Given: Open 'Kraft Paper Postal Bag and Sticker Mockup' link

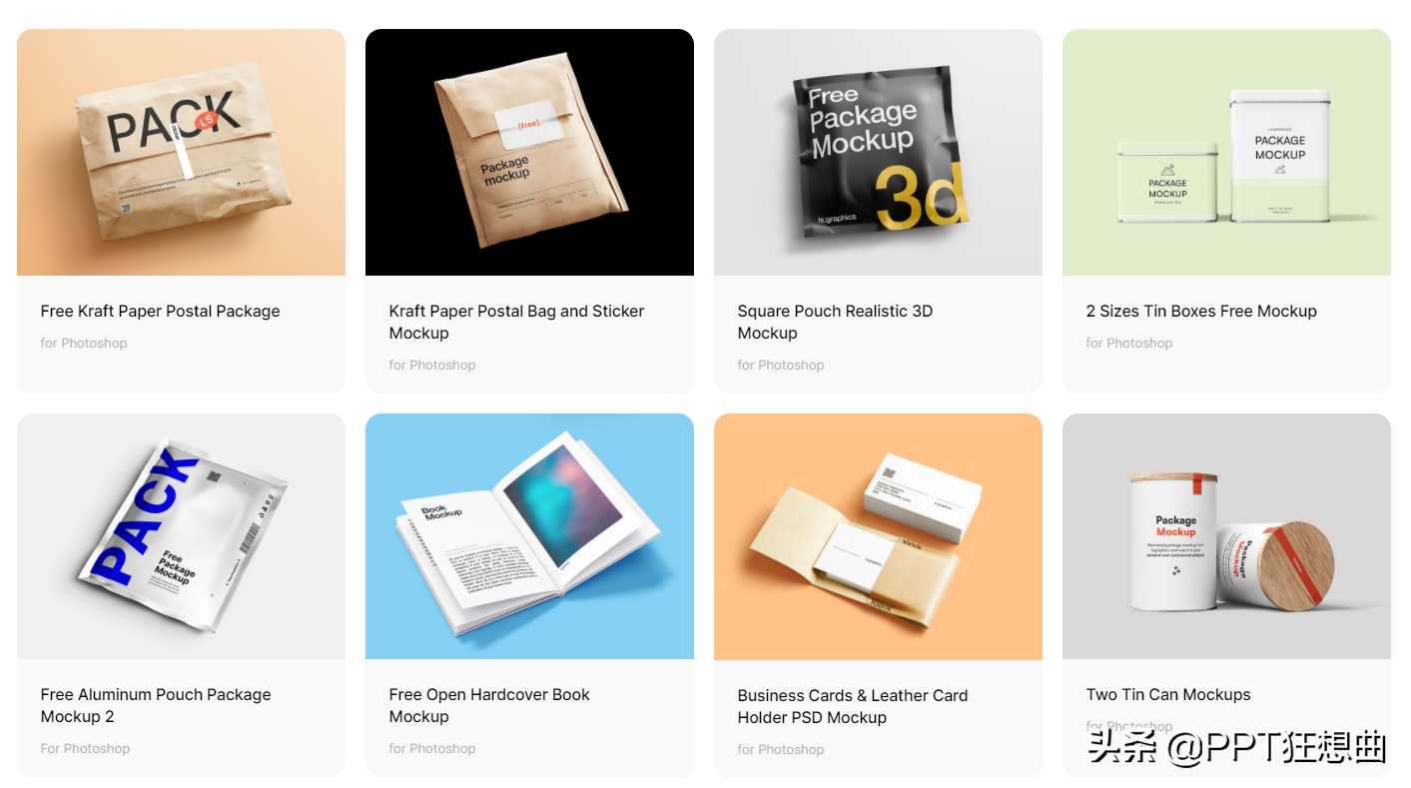Looking at the screenshot, I should point(516,322).
